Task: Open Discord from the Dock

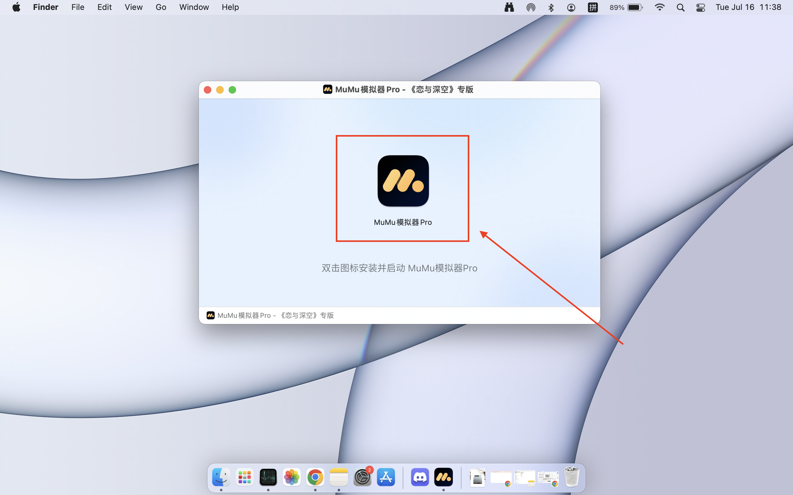Action: coord(419,477)
